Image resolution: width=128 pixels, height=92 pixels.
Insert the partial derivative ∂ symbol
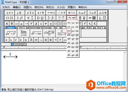click(x=36, y=24)
